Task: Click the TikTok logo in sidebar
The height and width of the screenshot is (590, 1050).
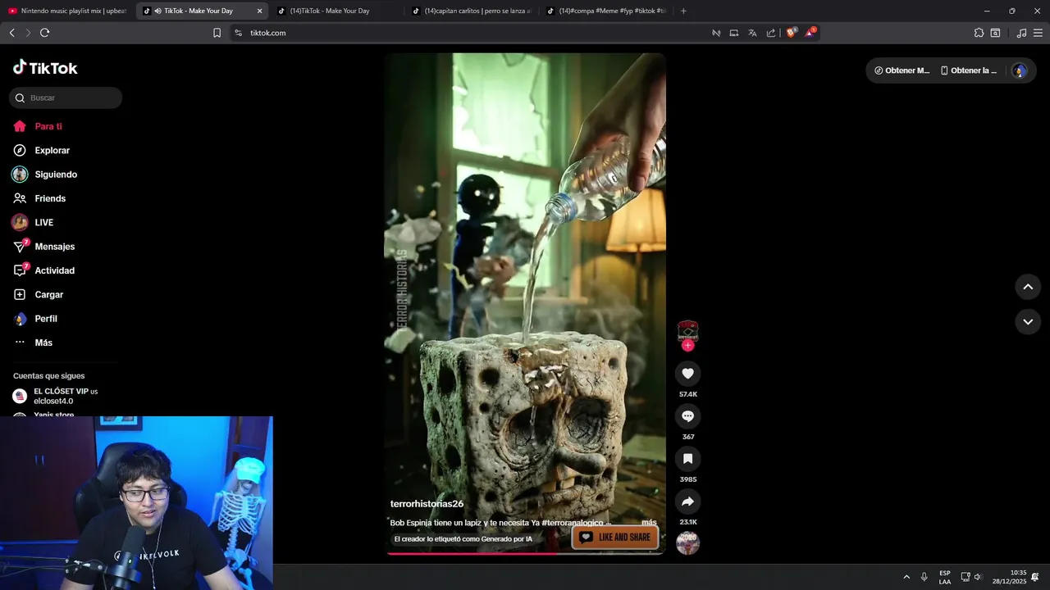Action: (45, 68)
